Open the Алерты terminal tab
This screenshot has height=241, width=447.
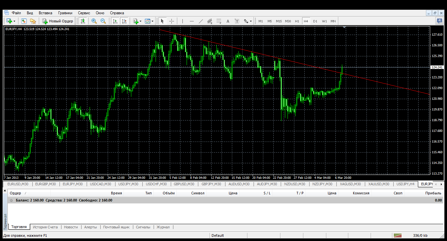point(91,227)
